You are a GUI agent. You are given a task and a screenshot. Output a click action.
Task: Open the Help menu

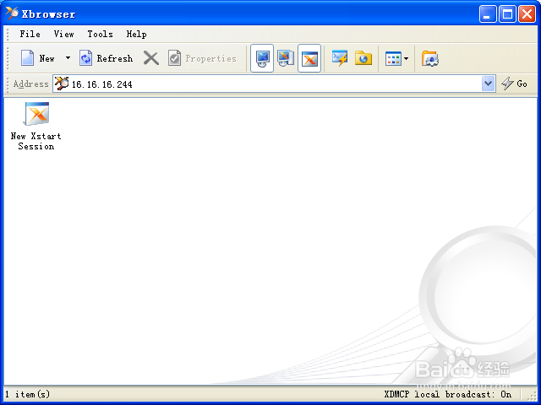(136, 34)
